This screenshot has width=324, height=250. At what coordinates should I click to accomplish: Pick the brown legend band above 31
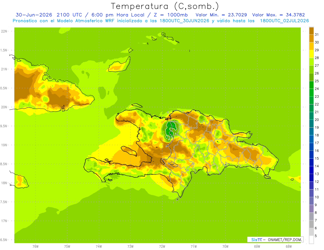[x=311, y=31]
